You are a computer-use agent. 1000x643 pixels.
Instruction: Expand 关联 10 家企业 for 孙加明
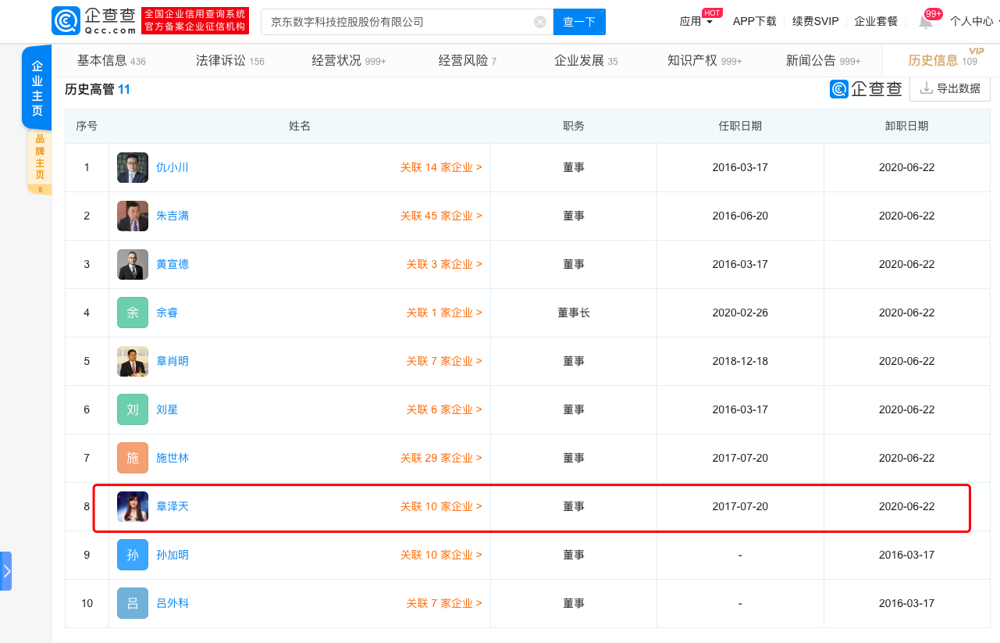point(441,555)
